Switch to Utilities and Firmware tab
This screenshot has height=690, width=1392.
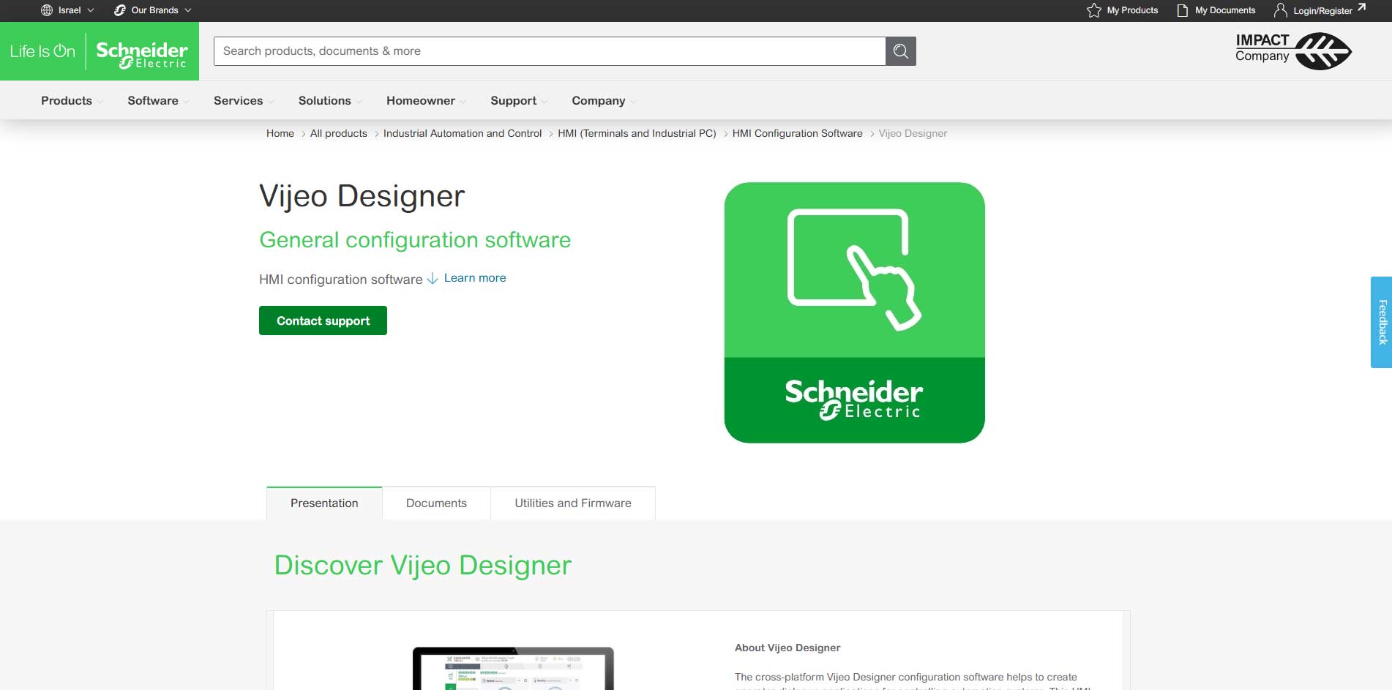click(572, 503)
